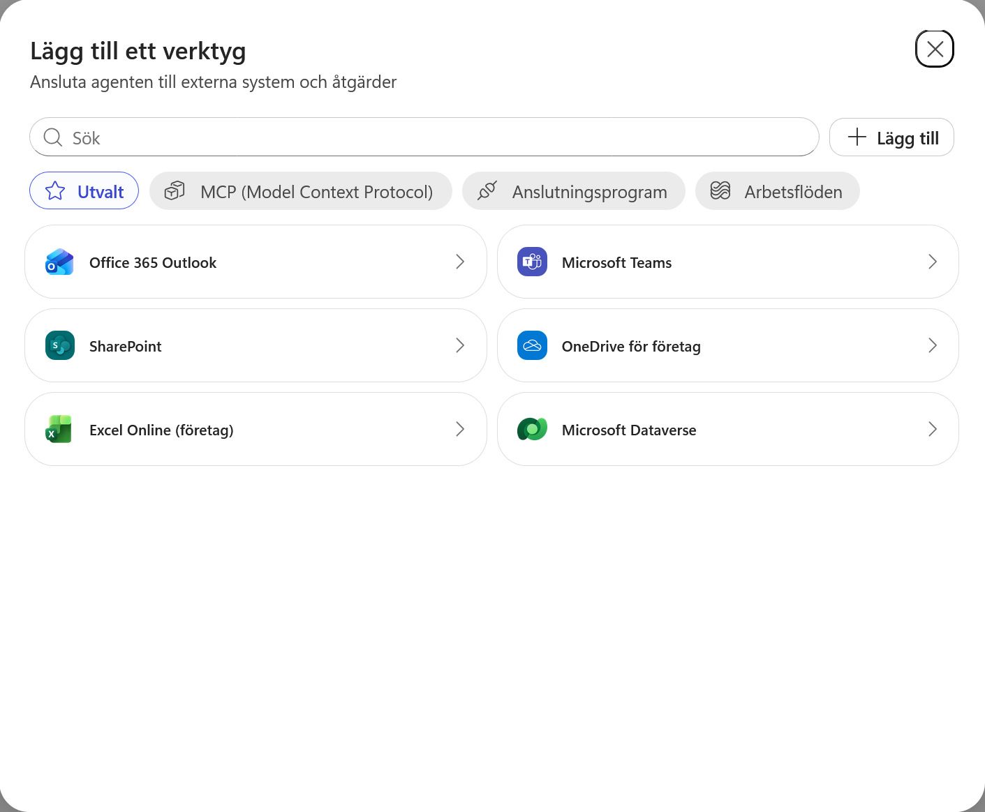This screenshot has width=985, height=812.
Task: Select the Microsoft Dataverse label
Action: click(629, 430)
